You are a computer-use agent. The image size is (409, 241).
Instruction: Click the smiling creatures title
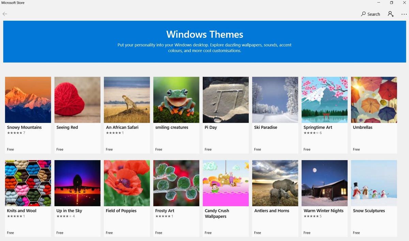pyautogui.click(x=172, y=127)
